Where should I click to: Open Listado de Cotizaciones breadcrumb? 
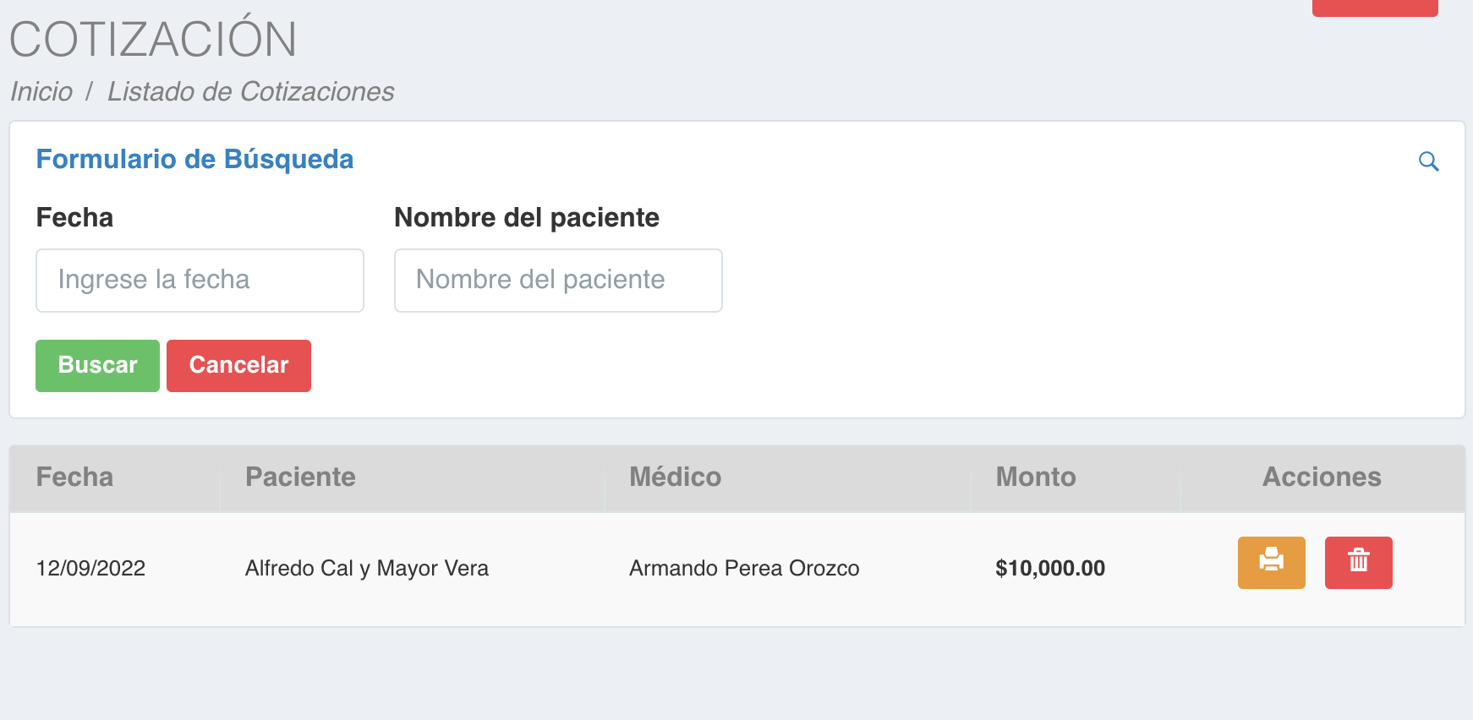click(250, 91)
